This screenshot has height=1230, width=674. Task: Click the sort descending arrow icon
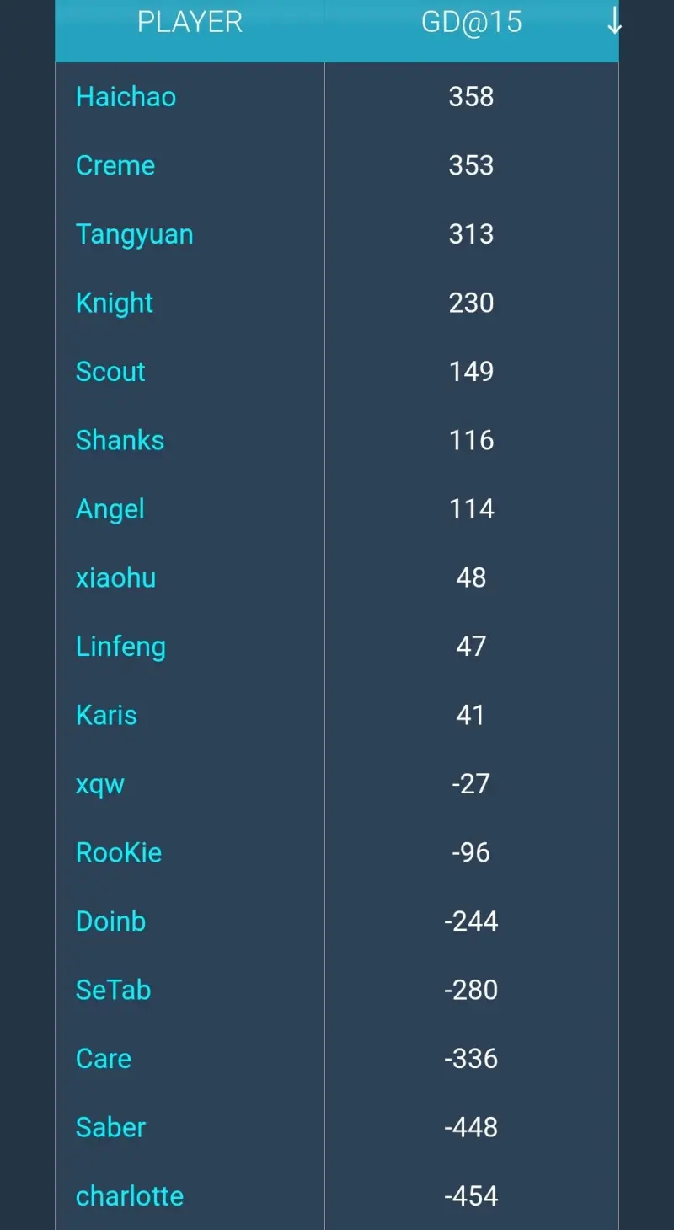(x=614, y=23)
